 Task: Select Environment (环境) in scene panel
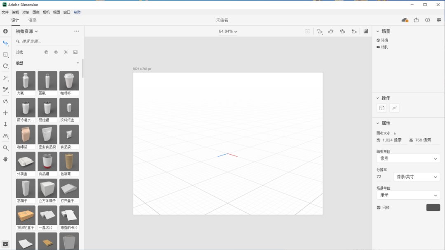(382, 40)
